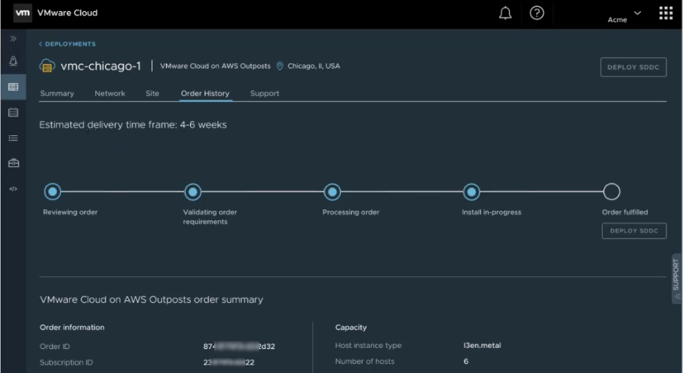Expand the left navigation sidebar

pyautogui.click(x=13, y=39)
